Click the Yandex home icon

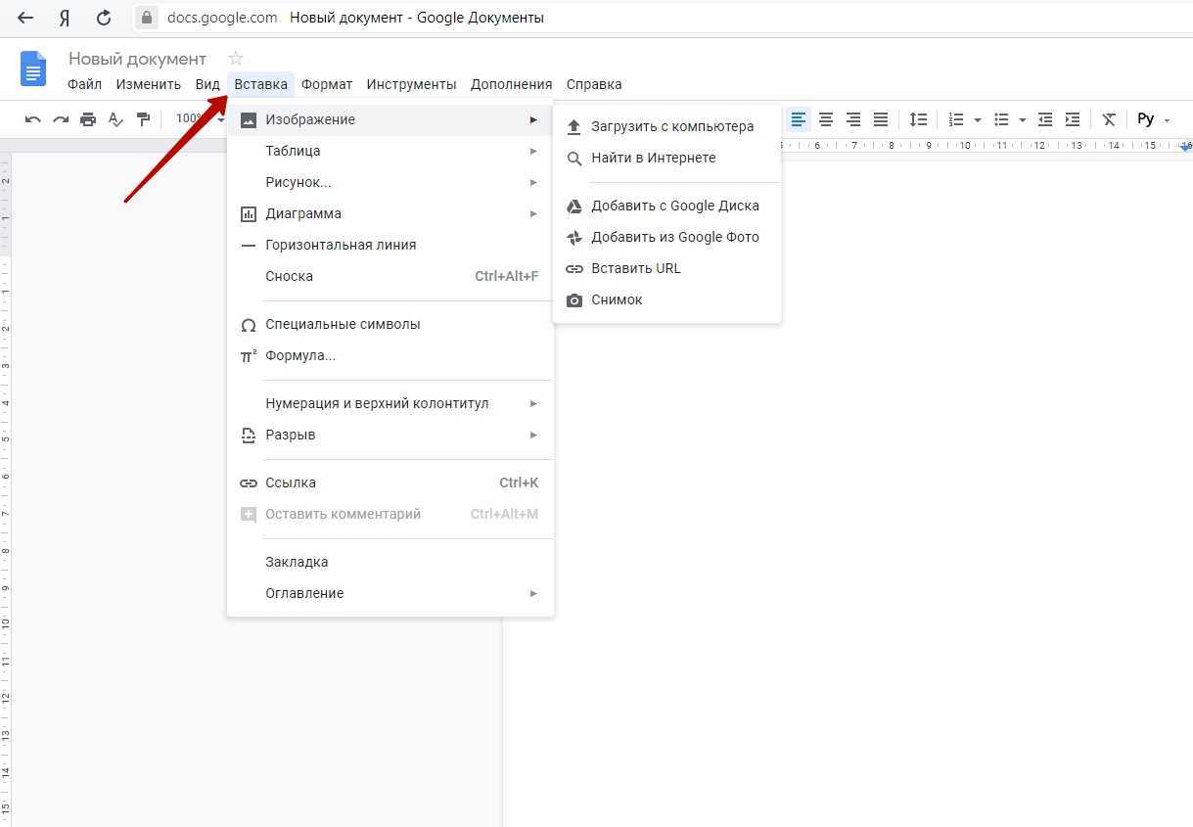click(65, 18)
